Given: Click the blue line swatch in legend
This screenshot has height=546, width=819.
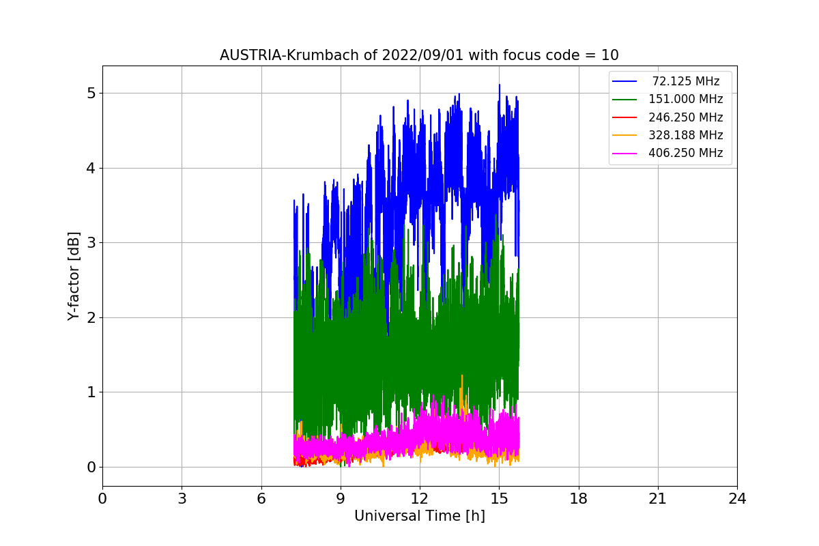Looking at the screenshot, I should click(625, 81).
